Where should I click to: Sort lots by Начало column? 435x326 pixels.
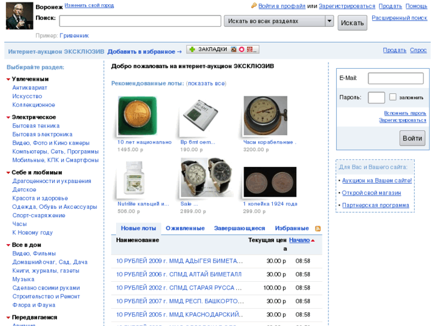pos(299,240)
